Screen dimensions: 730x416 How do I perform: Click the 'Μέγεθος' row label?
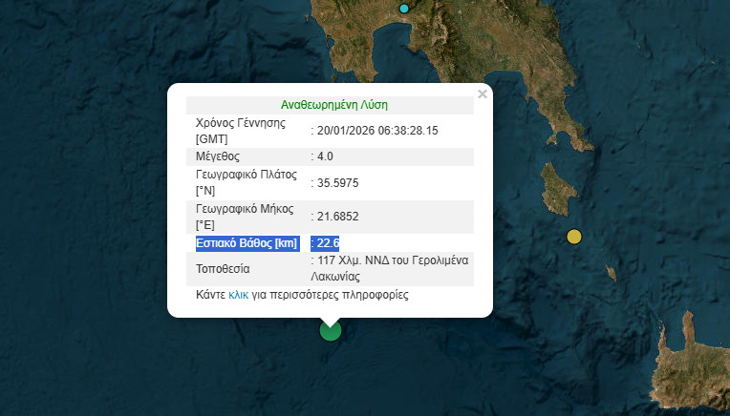218,156
